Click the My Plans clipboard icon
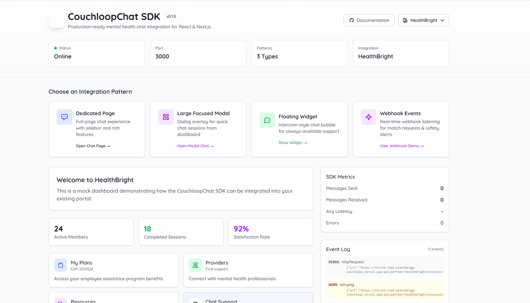 [61, 265]
